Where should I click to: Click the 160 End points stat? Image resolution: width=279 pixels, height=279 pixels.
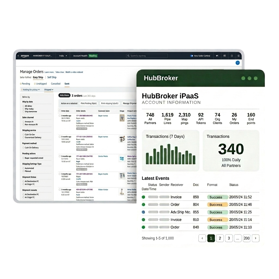[x=251, y=119]
